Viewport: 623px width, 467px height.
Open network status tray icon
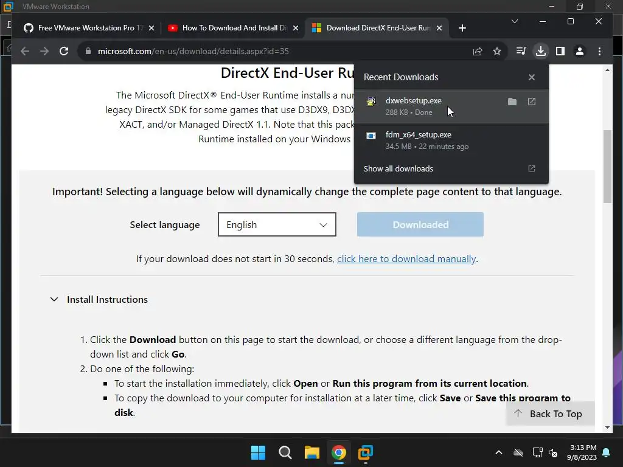[537, 452]
